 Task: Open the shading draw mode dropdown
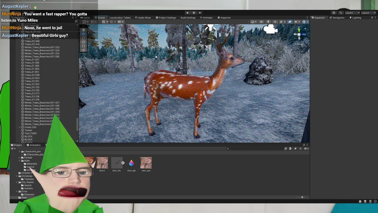tap(253, 22)
